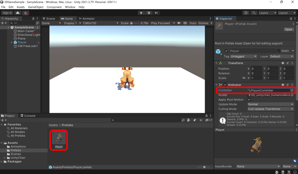Open Undo History icon in toolbar
Screen dimensions: 298x174
(246, 13)
